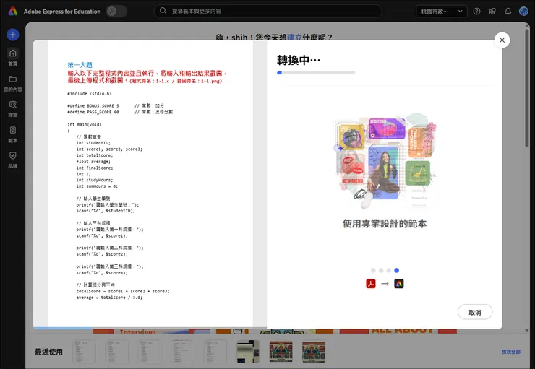This screenshot has width=535, height=369.
Task: Open the last colorful poster recent thumbnail
Action: [314, 352]
